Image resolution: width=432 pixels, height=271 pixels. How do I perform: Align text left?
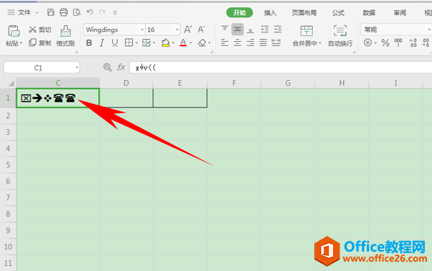pos(225,43)
